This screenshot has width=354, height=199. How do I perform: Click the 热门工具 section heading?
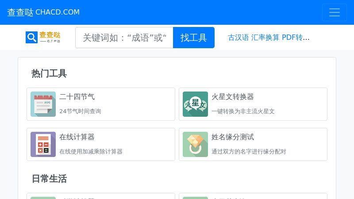coord(49,73)
